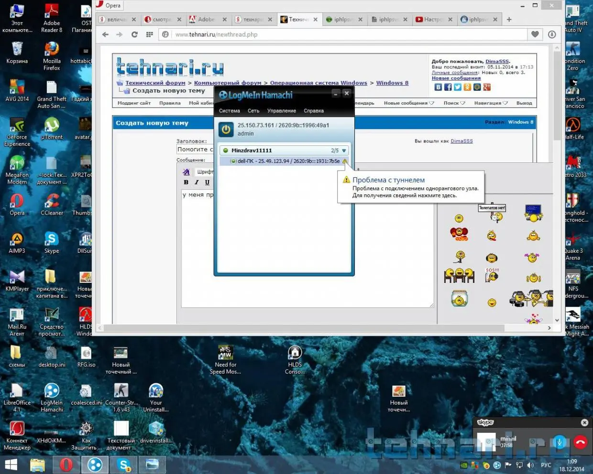Click Opera icon on the taskbar

pos(66,464)
